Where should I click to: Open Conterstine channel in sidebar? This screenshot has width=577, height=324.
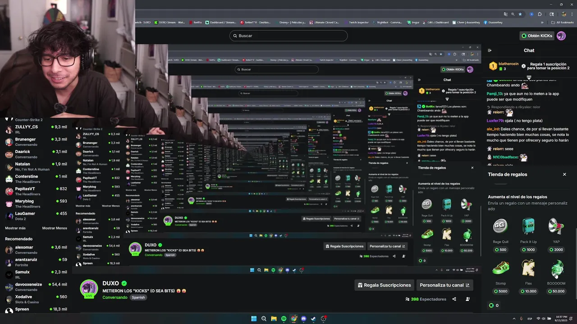36,179
